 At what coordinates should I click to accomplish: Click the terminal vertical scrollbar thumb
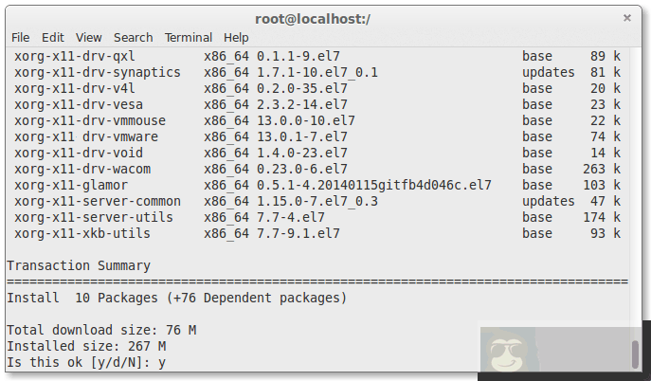635,353
